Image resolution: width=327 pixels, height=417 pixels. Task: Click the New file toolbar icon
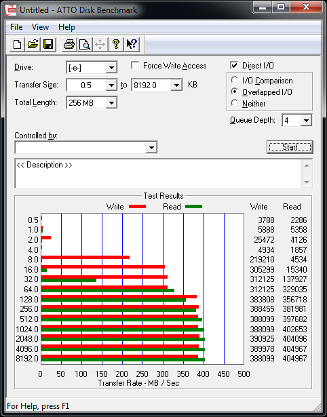[17, 44]
